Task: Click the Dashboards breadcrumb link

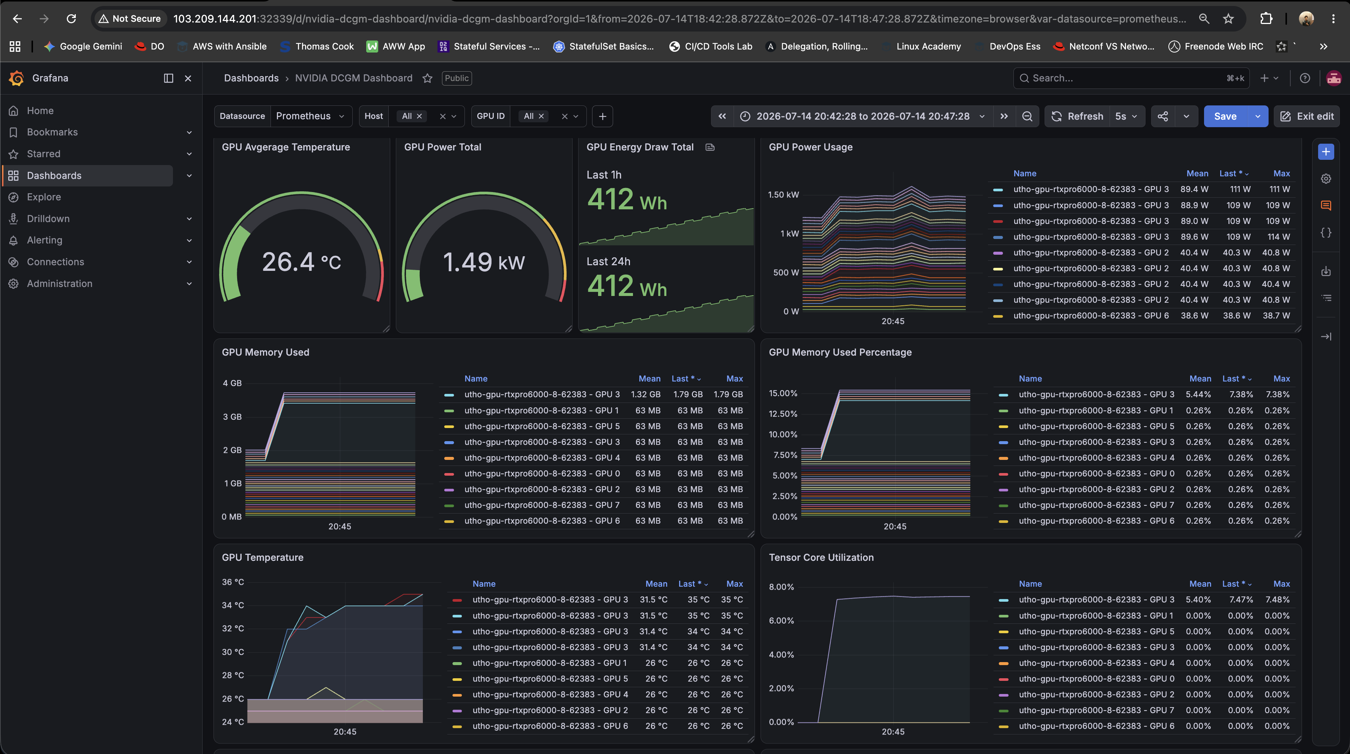Action: (251, 78)
